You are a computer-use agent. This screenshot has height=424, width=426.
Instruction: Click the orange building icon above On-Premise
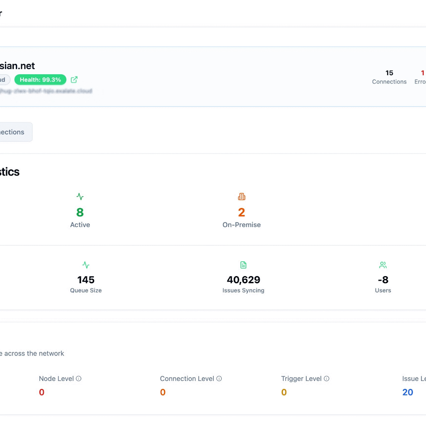(x=241, y=196)
